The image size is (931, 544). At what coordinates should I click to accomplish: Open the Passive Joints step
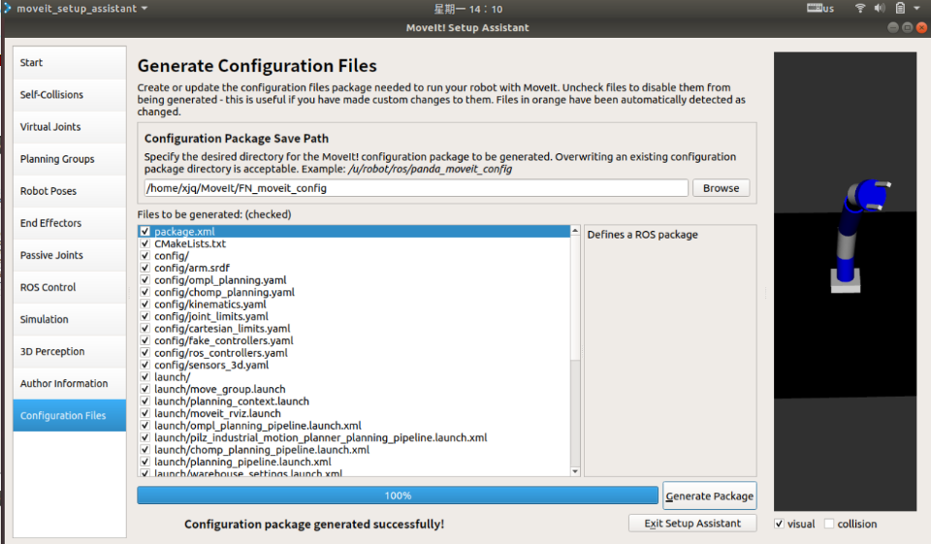70,255
